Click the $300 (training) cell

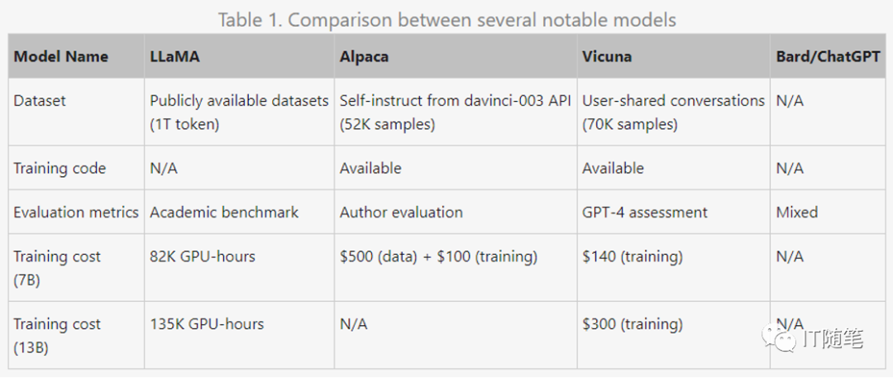(633, 324)
